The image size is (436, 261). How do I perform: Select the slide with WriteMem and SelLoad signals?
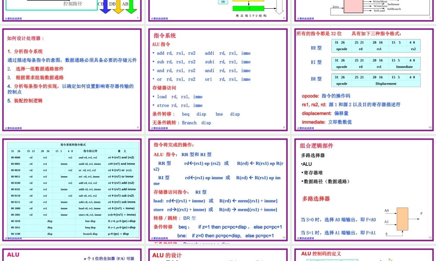coord(364,10)
